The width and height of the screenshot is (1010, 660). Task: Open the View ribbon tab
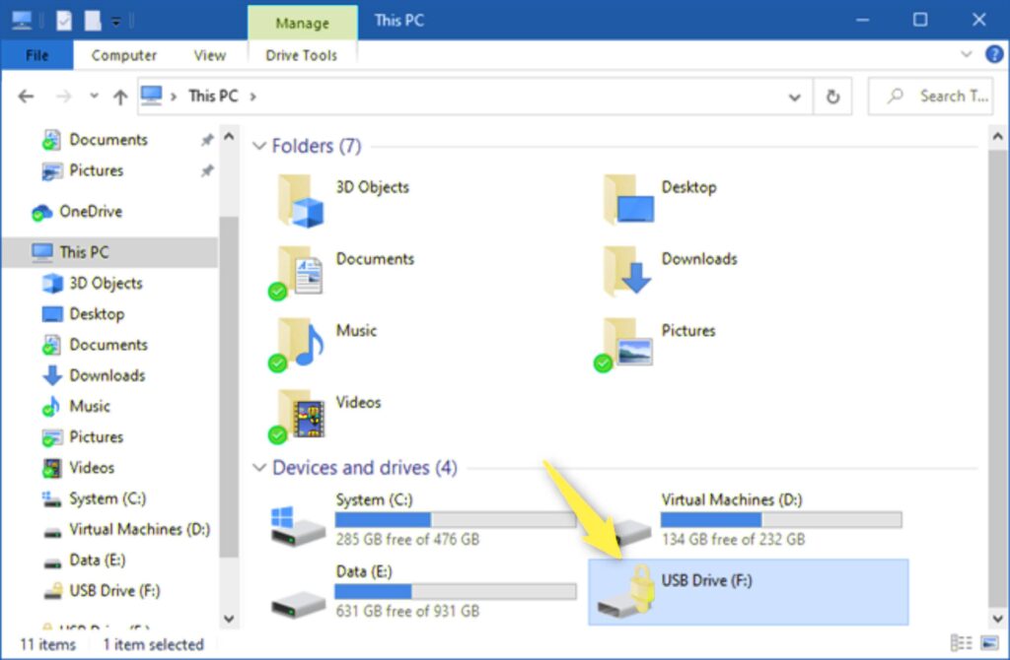[x=210, y=55]
